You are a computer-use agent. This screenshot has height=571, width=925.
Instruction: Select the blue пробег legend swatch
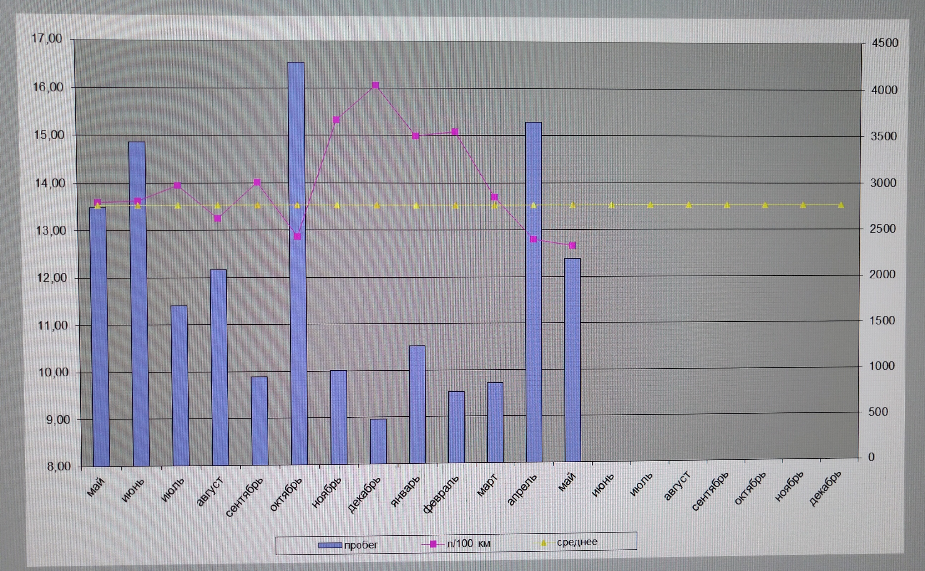pyautogui.click(x=330, y=545)
